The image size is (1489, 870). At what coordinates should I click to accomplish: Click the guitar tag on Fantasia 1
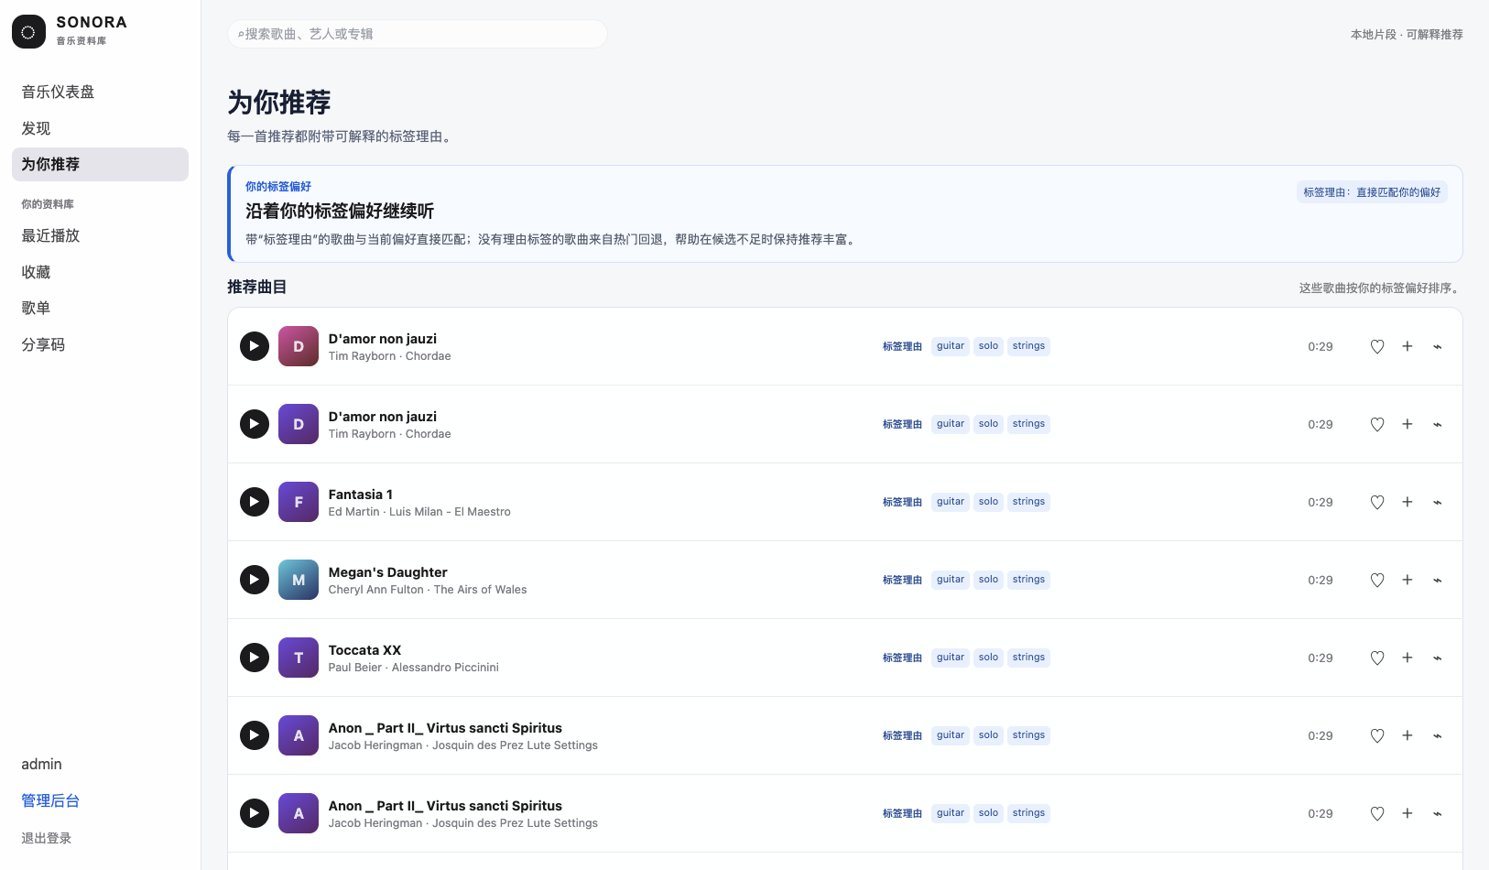951,502
